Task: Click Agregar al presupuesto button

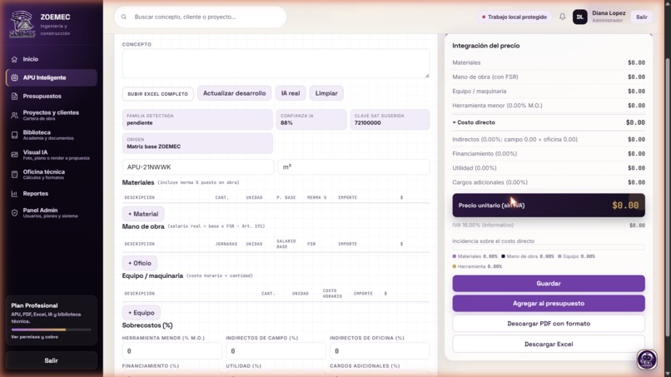Action: point(548,304)
